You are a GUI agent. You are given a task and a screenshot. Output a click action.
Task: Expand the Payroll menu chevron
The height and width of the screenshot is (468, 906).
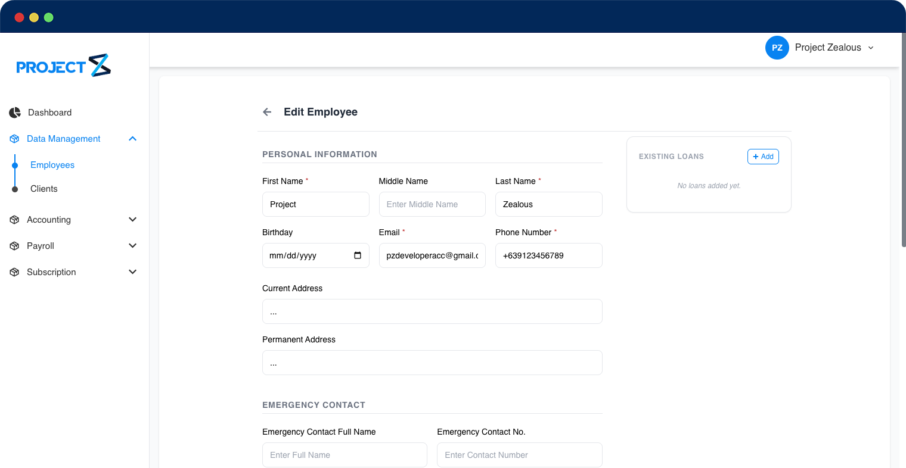tap(133, 246)
